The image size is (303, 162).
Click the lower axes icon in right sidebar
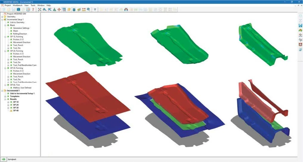pos(300,40)
